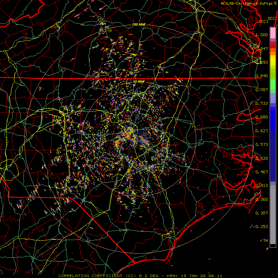Click the 0.413 color scale value

[x=262, y=186]
